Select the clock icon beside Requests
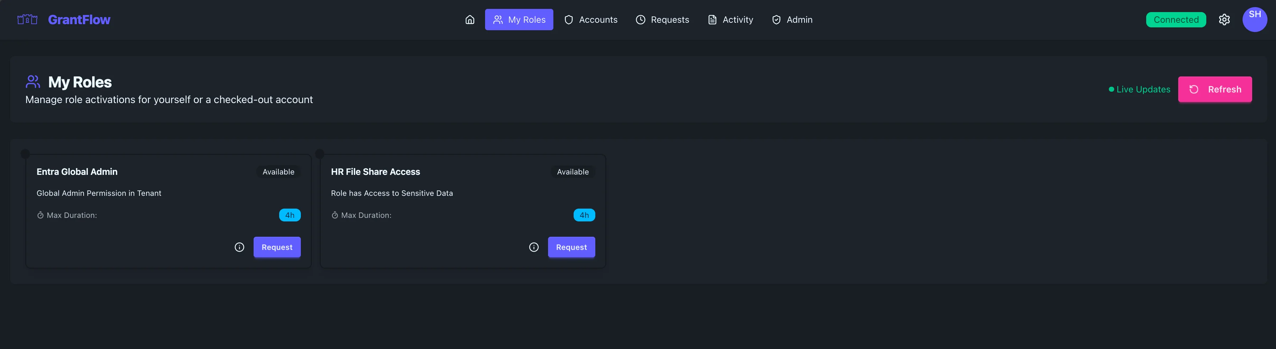The height and width of the screenshot is (349, 1276). [640, 19]
